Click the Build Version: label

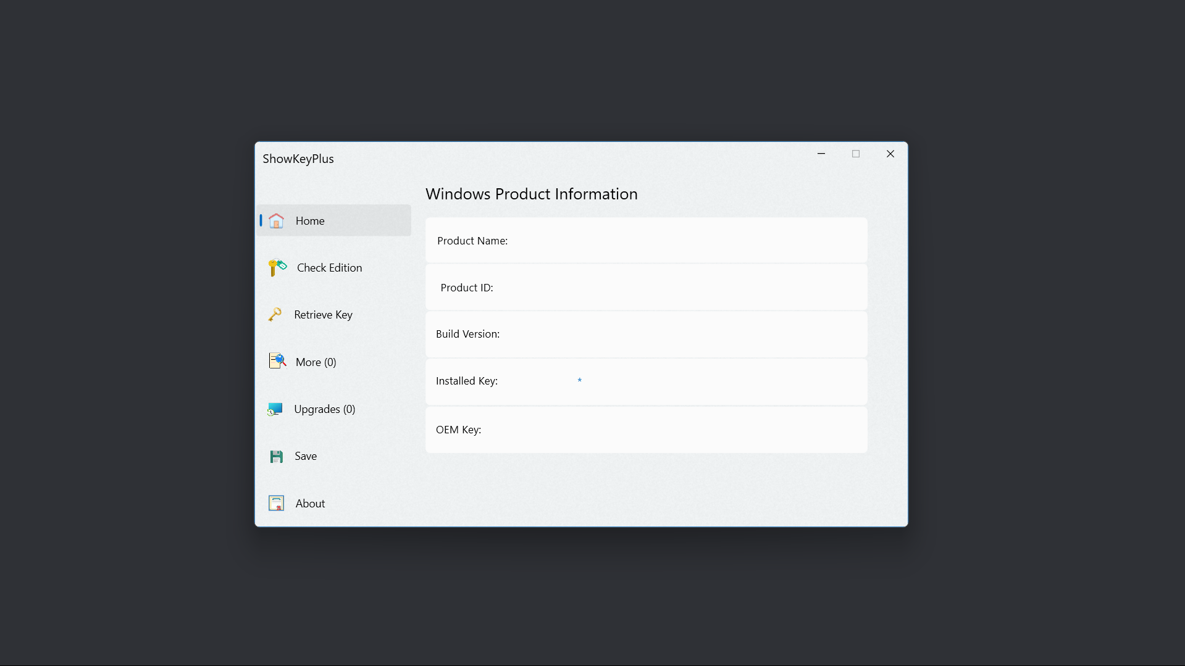(x=467, y=334)
